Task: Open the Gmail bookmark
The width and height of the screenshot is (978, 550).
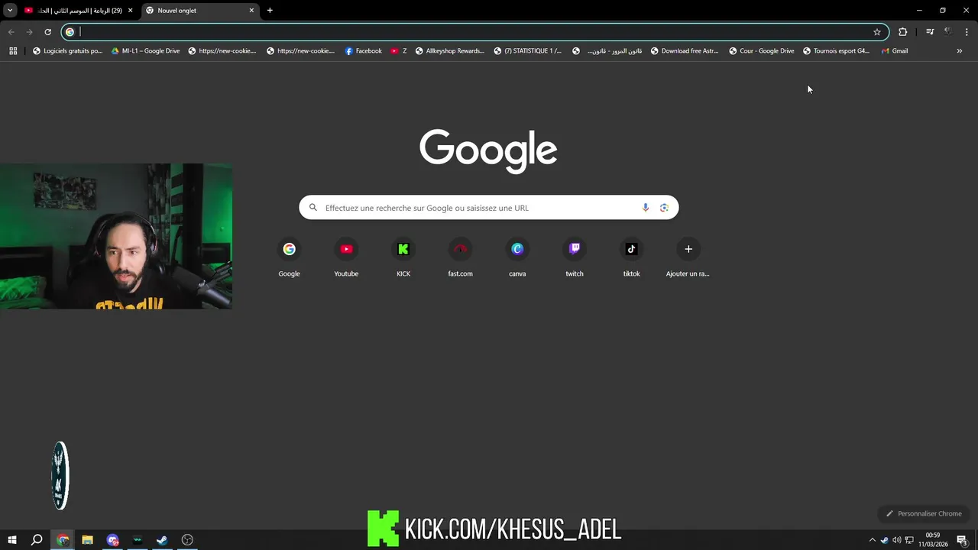Action: tap(895, 51)
